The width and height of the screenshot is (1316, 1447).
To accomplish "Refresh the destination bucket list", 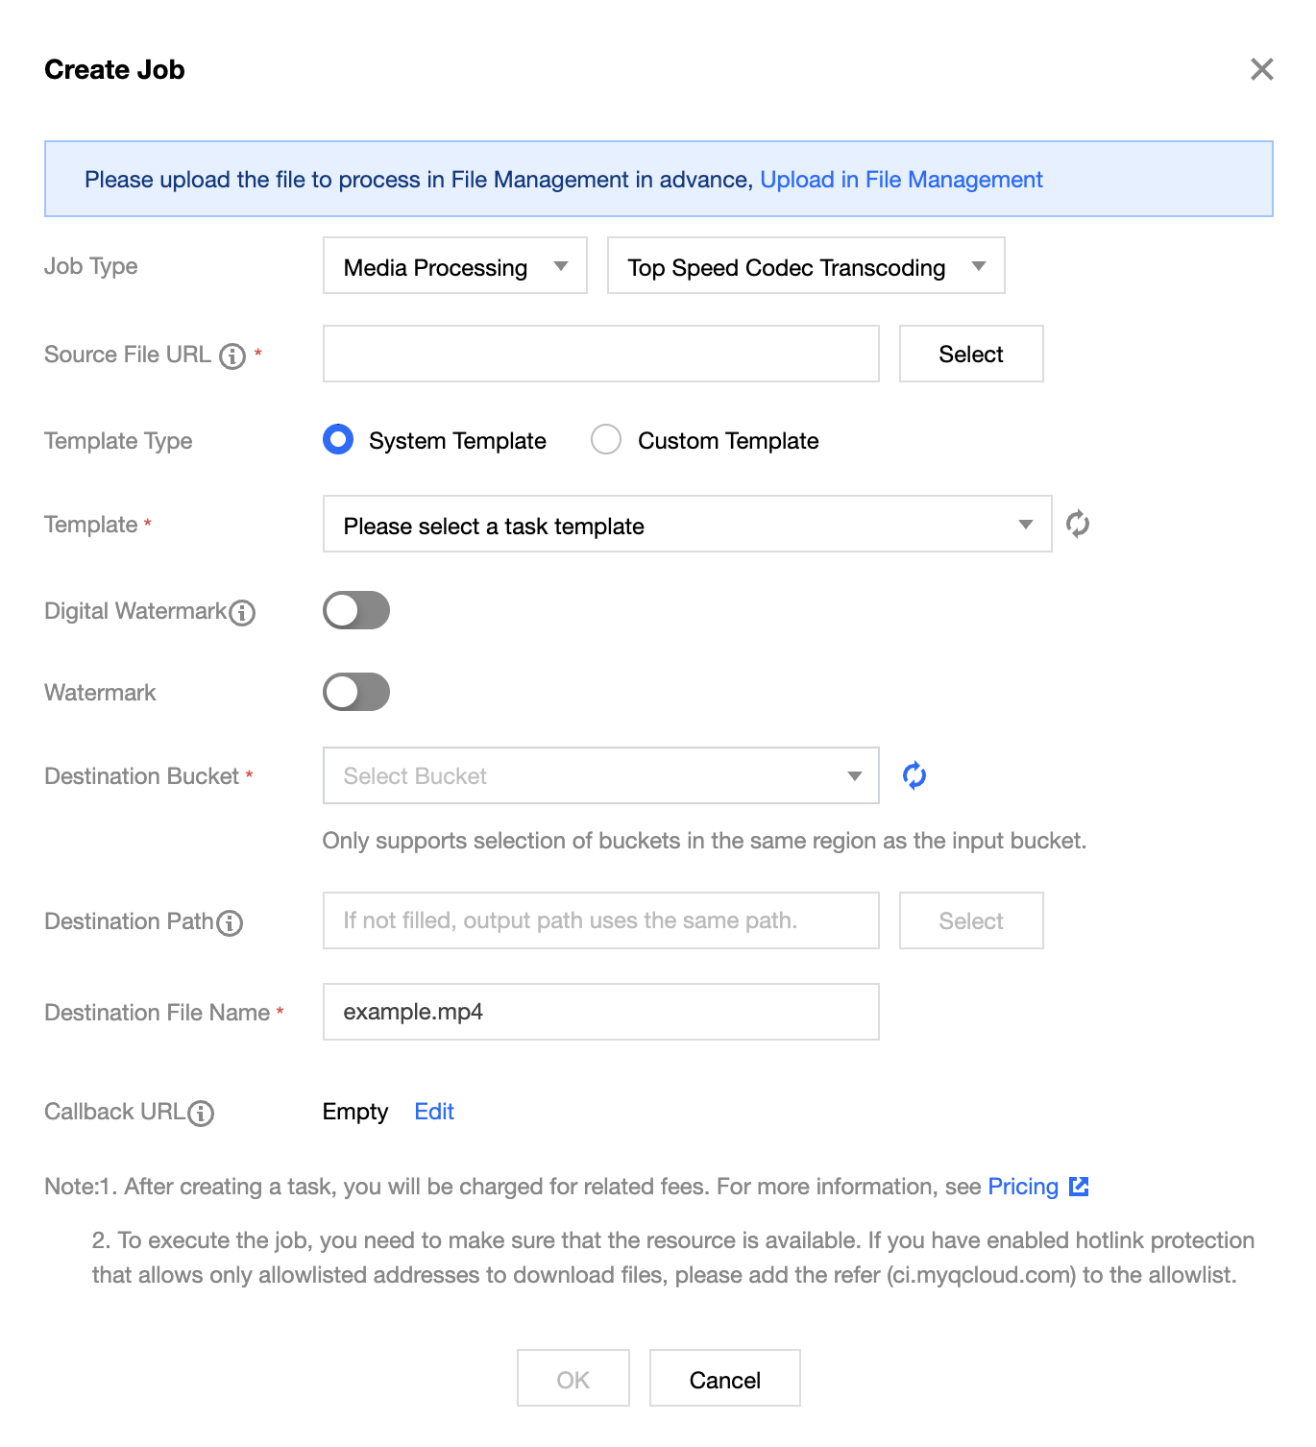I will pos(914,775).
